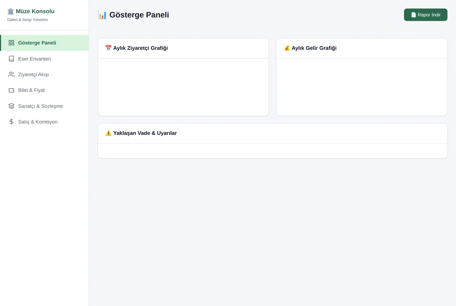This screenshot has height=306, width=456.
Task: Click the Aylık Ziyaretçi Grafiği heading
Action: click(141, 48)
